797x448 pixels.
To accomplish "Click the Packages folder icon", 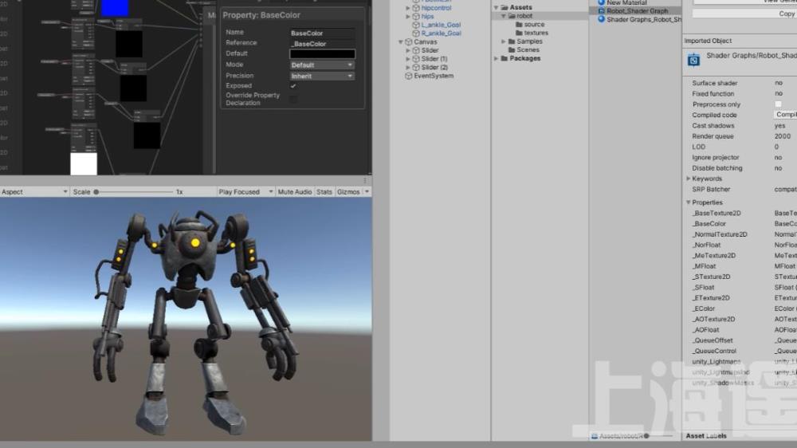I will pyautogui.click(x=505, y=58).
